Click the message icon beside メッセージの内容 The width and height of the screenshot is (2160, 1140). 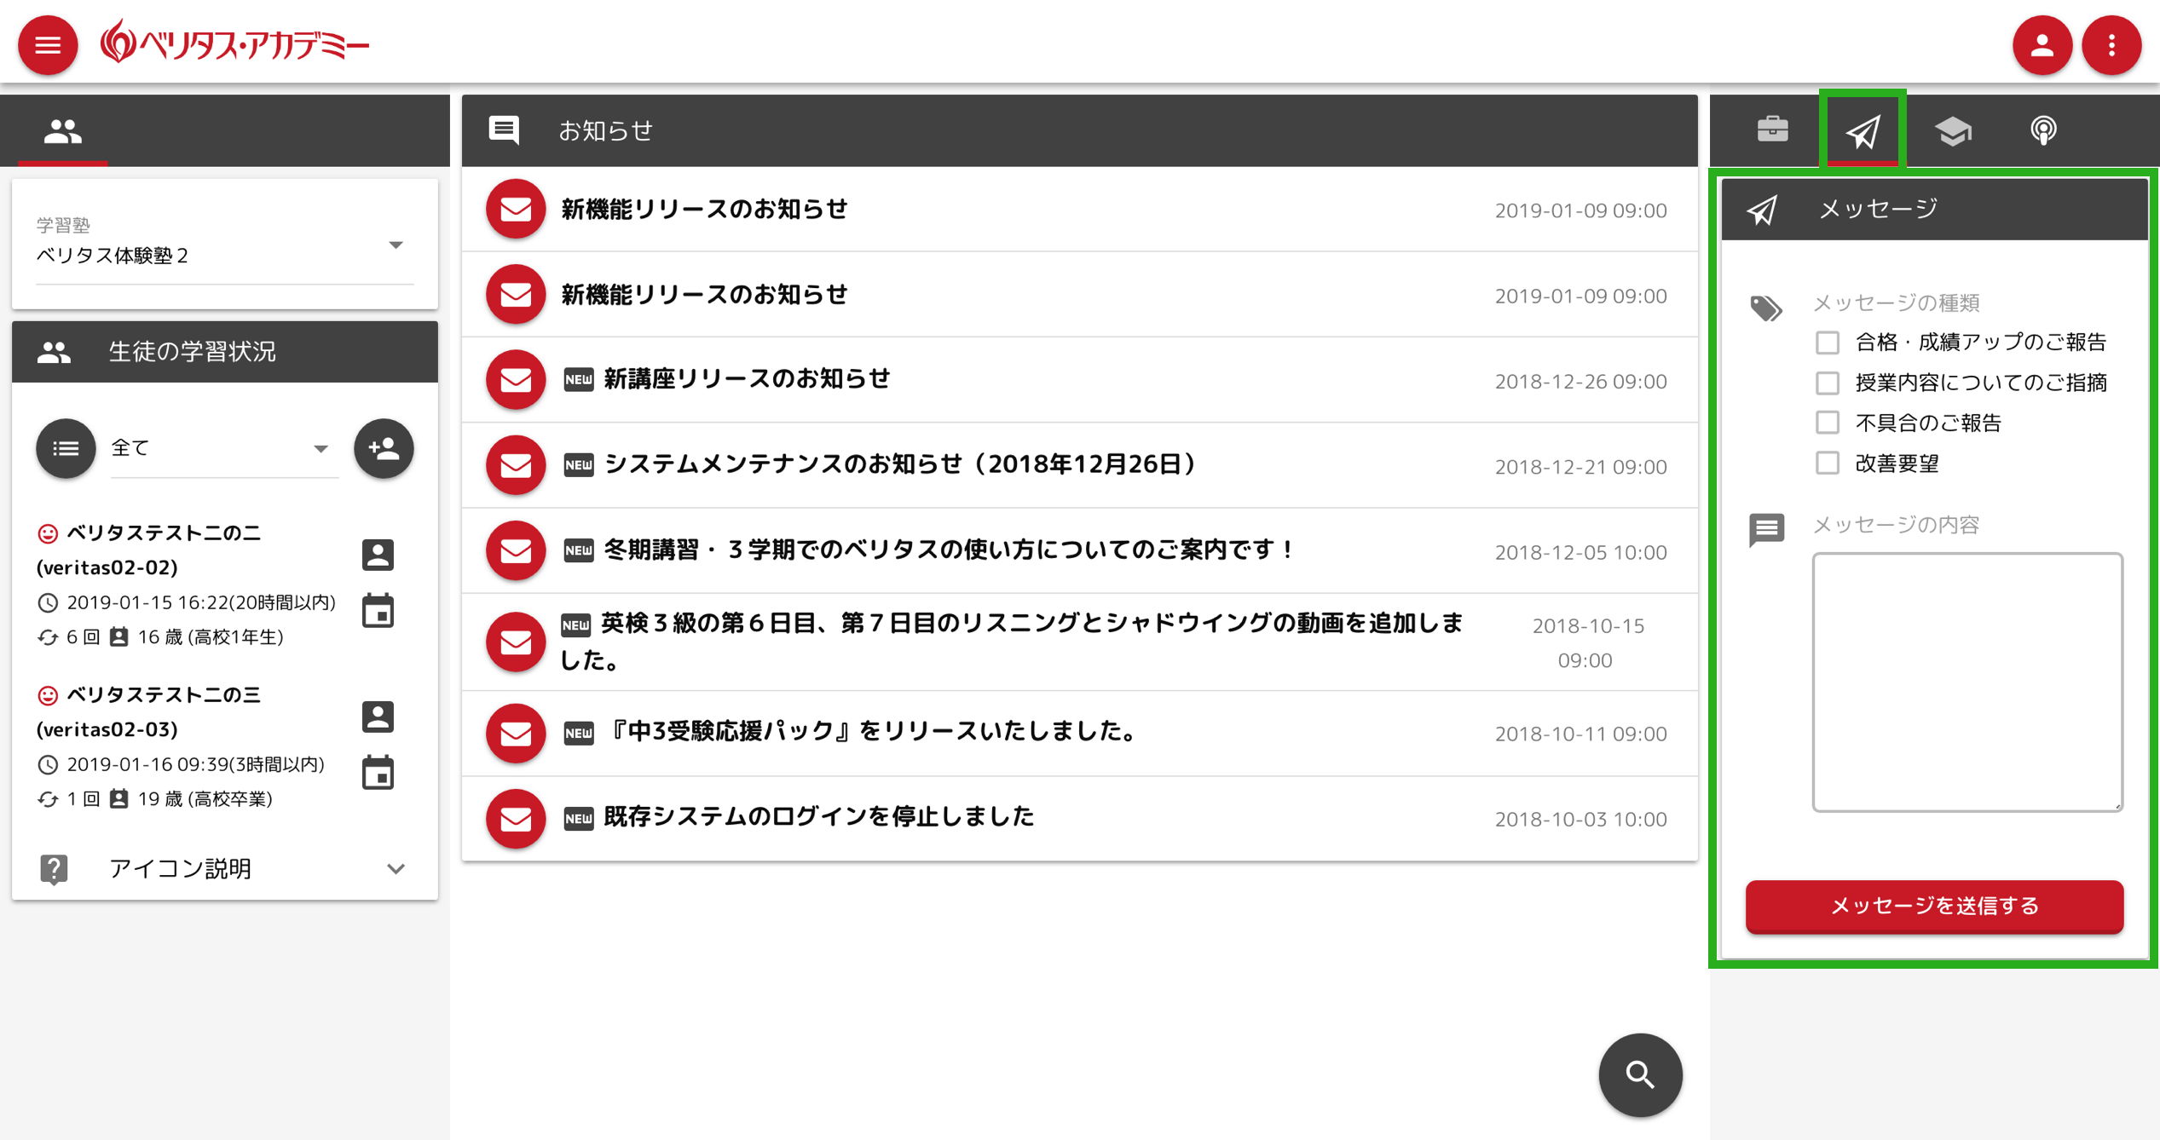point(1766,529)
